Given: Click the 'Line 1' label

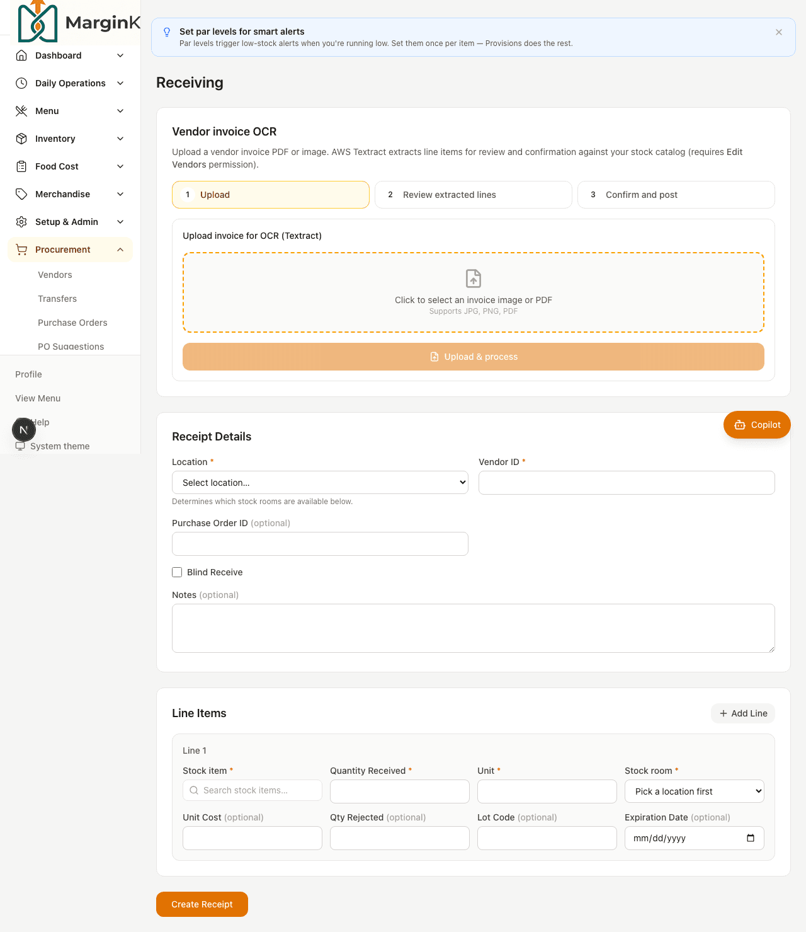Looking at the screenshot, I should point(195,751).
